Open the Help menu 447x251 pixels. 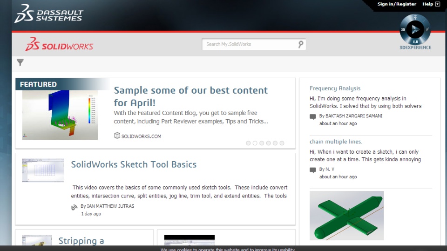[x=427, y=4]
